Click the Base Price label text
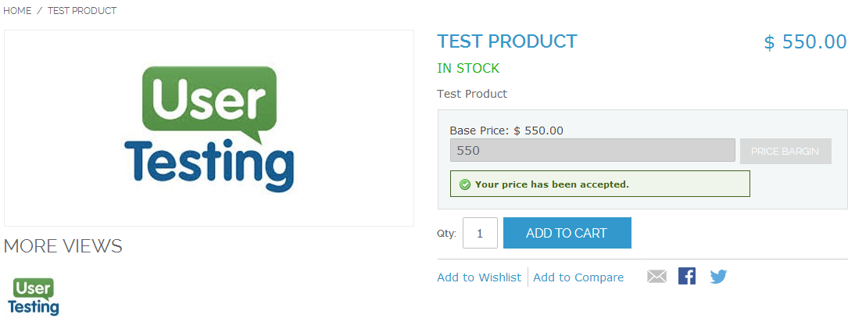The image size is (855, 322). (479, 131)
